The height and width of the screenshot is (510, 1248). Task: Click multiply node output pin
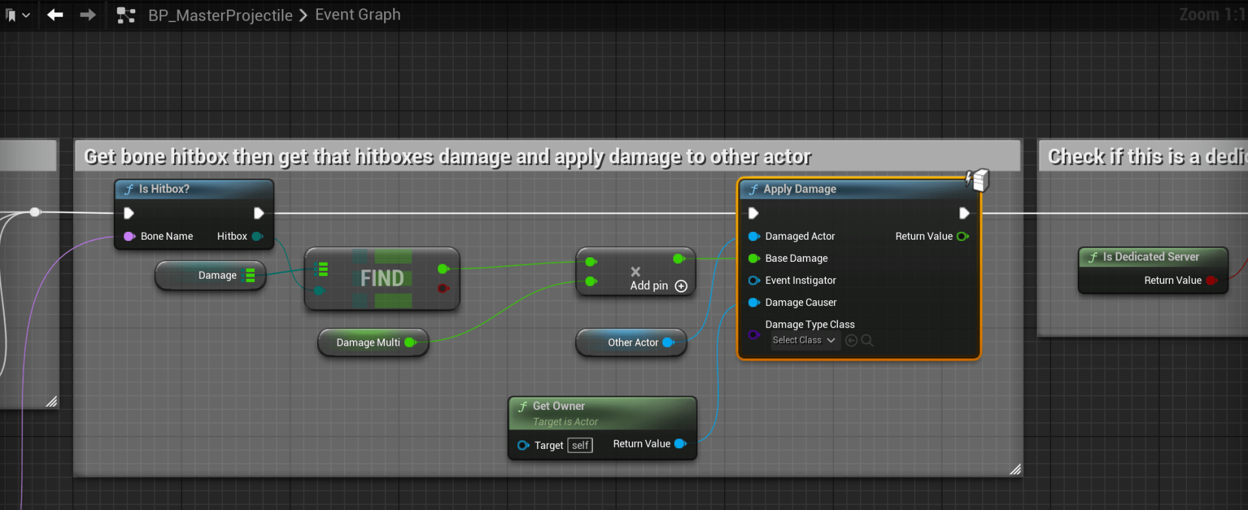pos(679,259)
